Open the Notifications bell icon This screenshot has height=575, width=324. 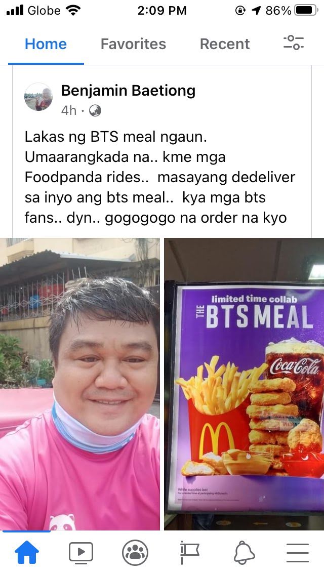(245, 553)
